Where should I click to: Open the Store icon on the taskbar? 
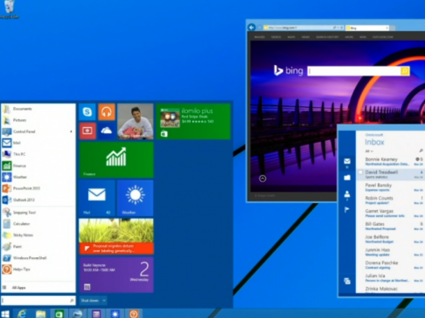(x=59, y=314)
